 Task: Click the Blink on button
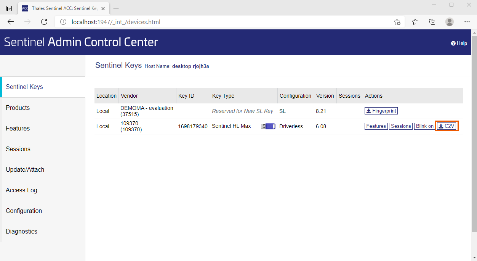pos(424,126)
